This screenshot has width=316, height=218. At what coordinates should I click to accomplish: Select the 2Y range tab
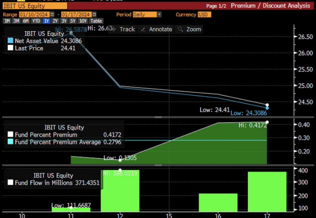point(55,21)
